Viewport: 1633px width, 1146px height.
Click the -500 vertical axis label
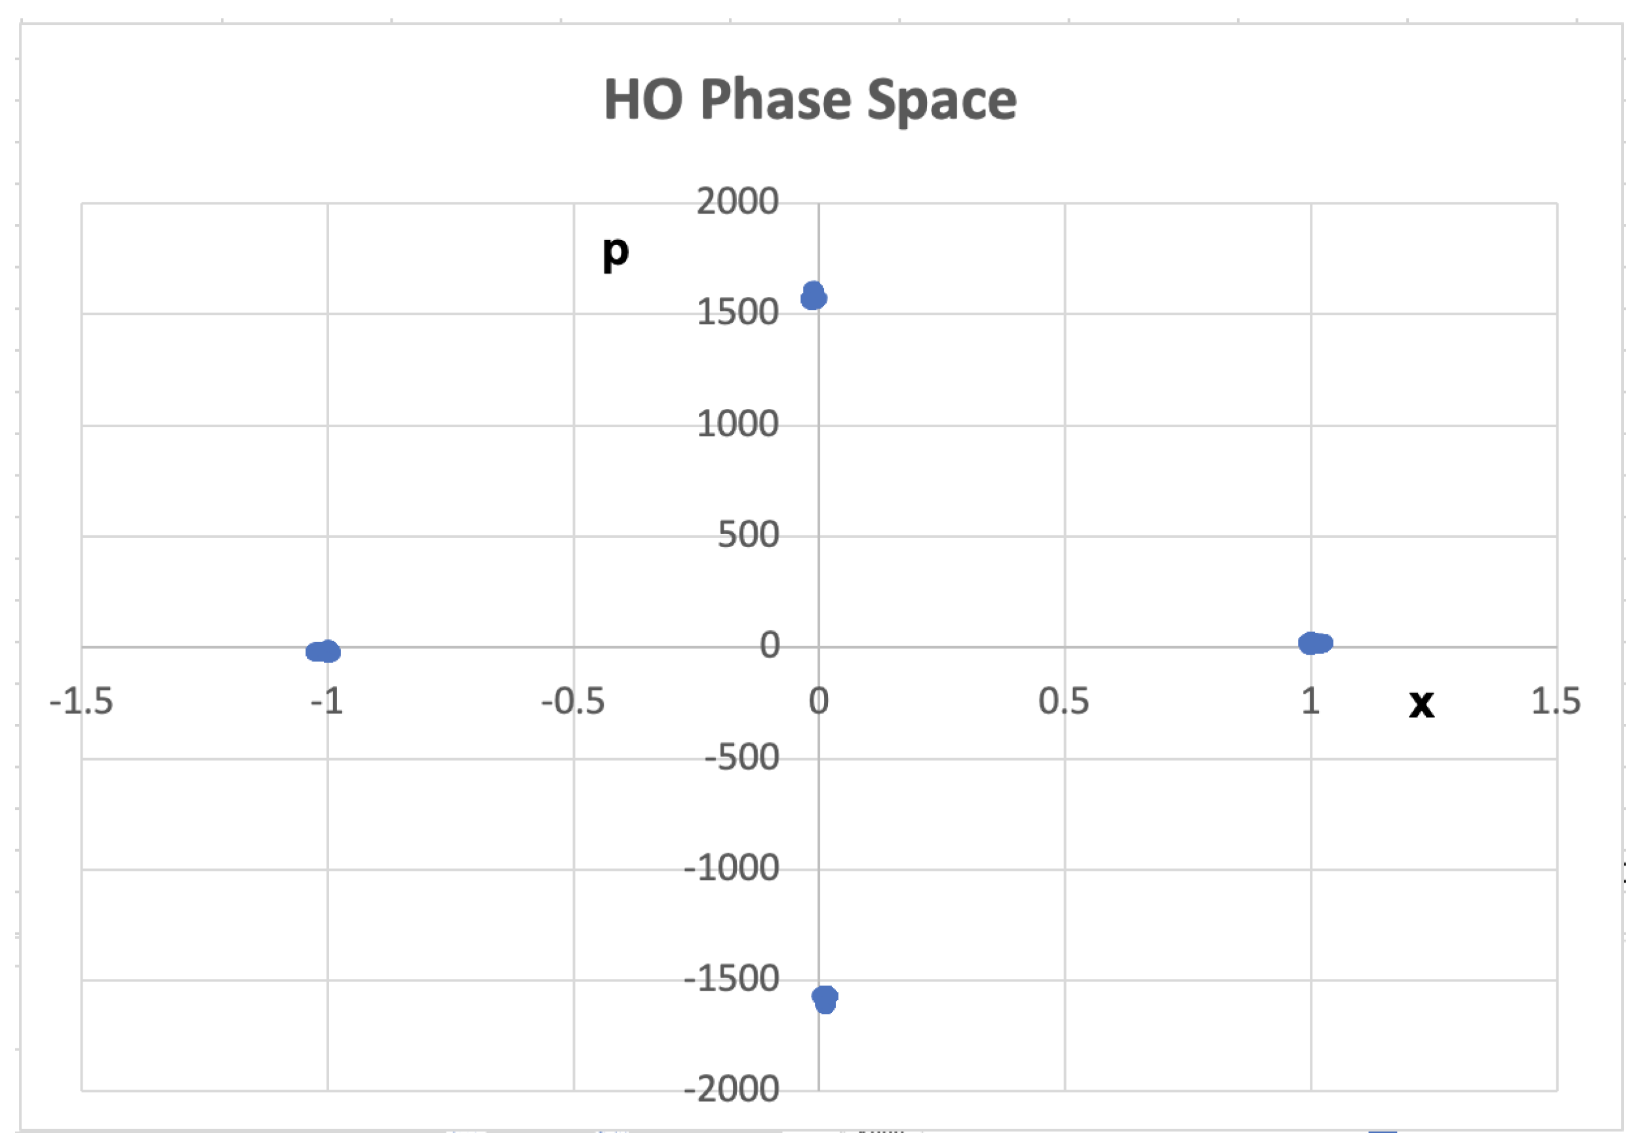tap(742, 758)
